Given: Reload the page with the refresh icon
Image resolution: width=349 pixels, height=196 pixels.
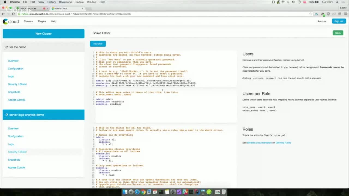Looking at the screenshot, I should click(13, 14).
